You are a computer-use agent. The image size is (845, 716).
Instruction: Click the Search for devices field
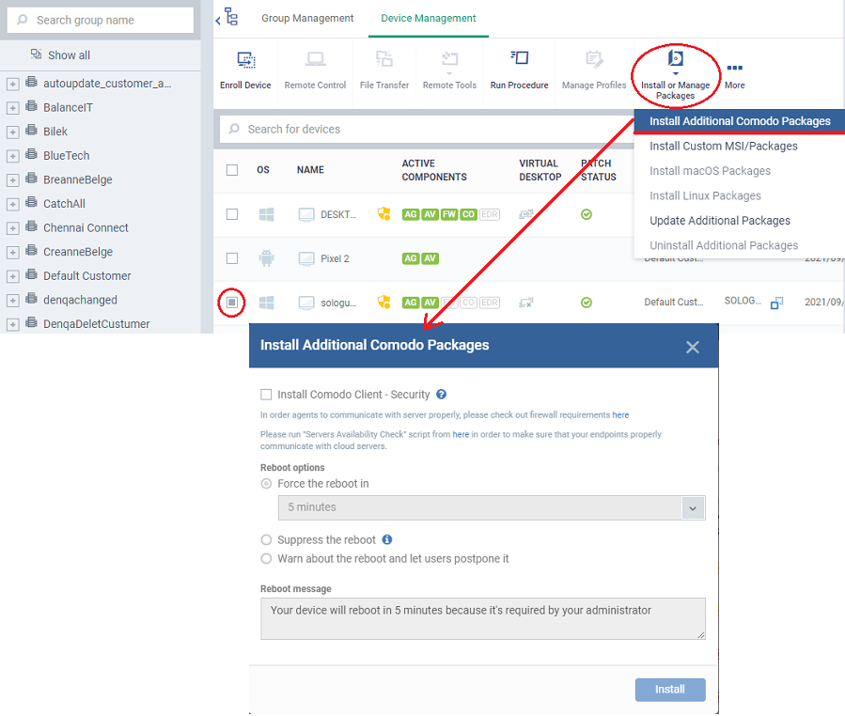[x=423, y=129]
